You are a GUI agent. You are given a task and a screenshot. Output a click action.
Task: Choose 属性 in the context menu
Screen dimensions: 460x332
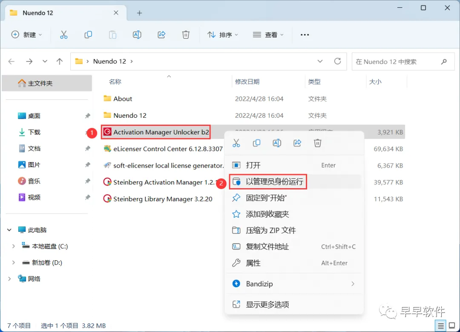pyautogui.click(x=294, y=263)
